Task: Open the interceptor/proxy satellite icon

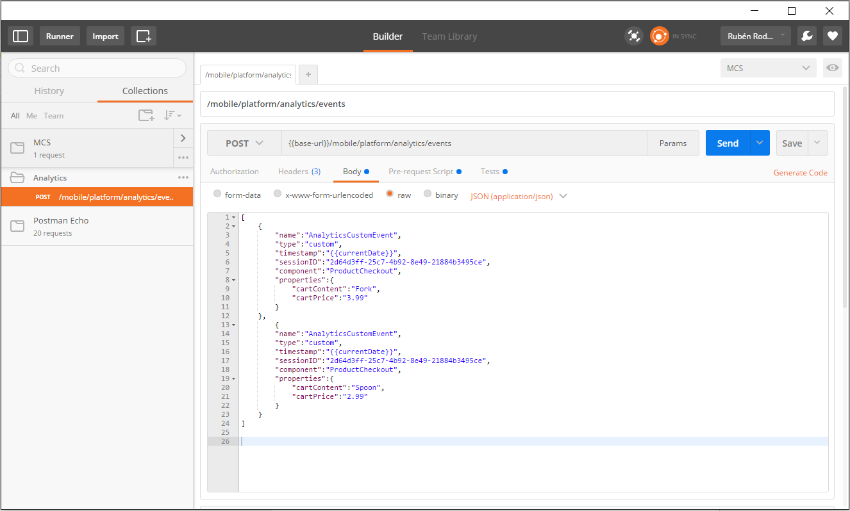Action: click(634, 36)
